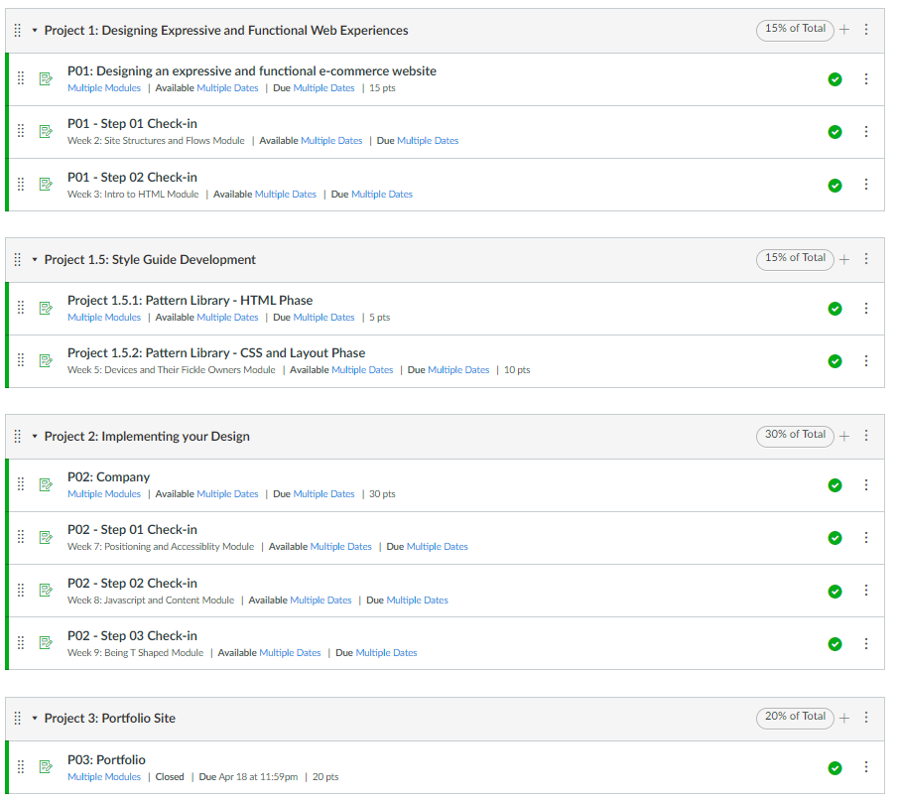Viewport: 897px width, 803px height.
Task: Click the assignment icon beside P02: Company
Action: (x=46, y=484)
